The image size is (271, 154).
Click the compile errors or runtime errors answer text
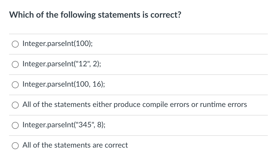[134, 105]
